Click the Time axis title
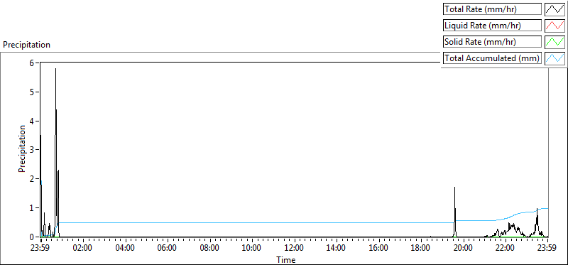Viewport: 568px width, 265px height. pyautogui.click(x=286, y=260)
